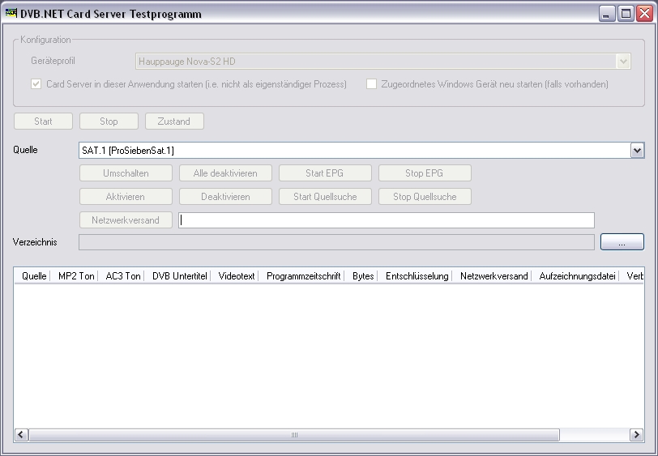Viewport: 658px width, 456px height.
Task: Click the Entschlüsselung column header
Action: 417,276
